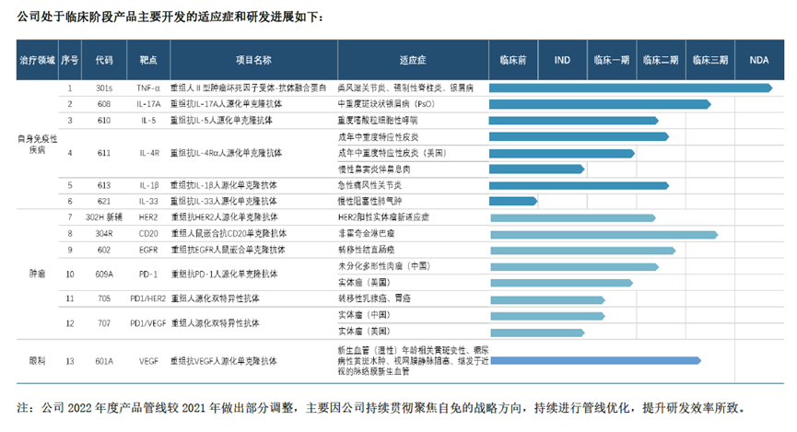This screenshot has width=797, height=432.
Task: Click the 临床前 column header
Action: pos(512,60)
